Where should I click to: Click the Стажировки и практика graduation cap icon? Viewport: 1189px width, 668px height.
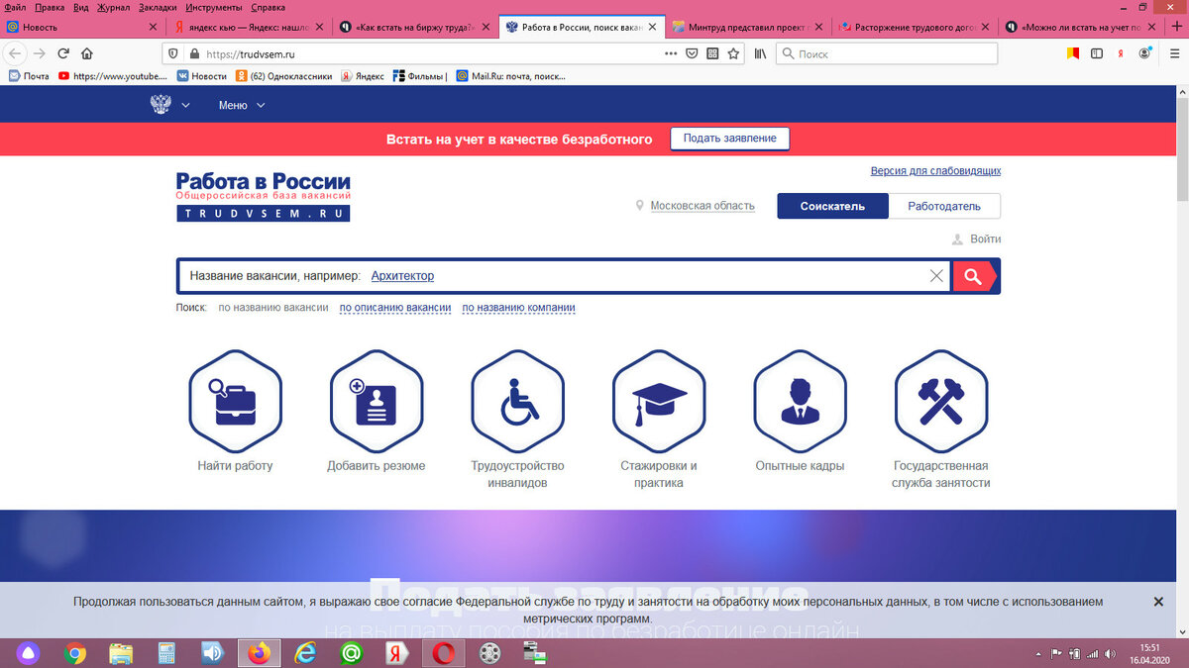659,401
